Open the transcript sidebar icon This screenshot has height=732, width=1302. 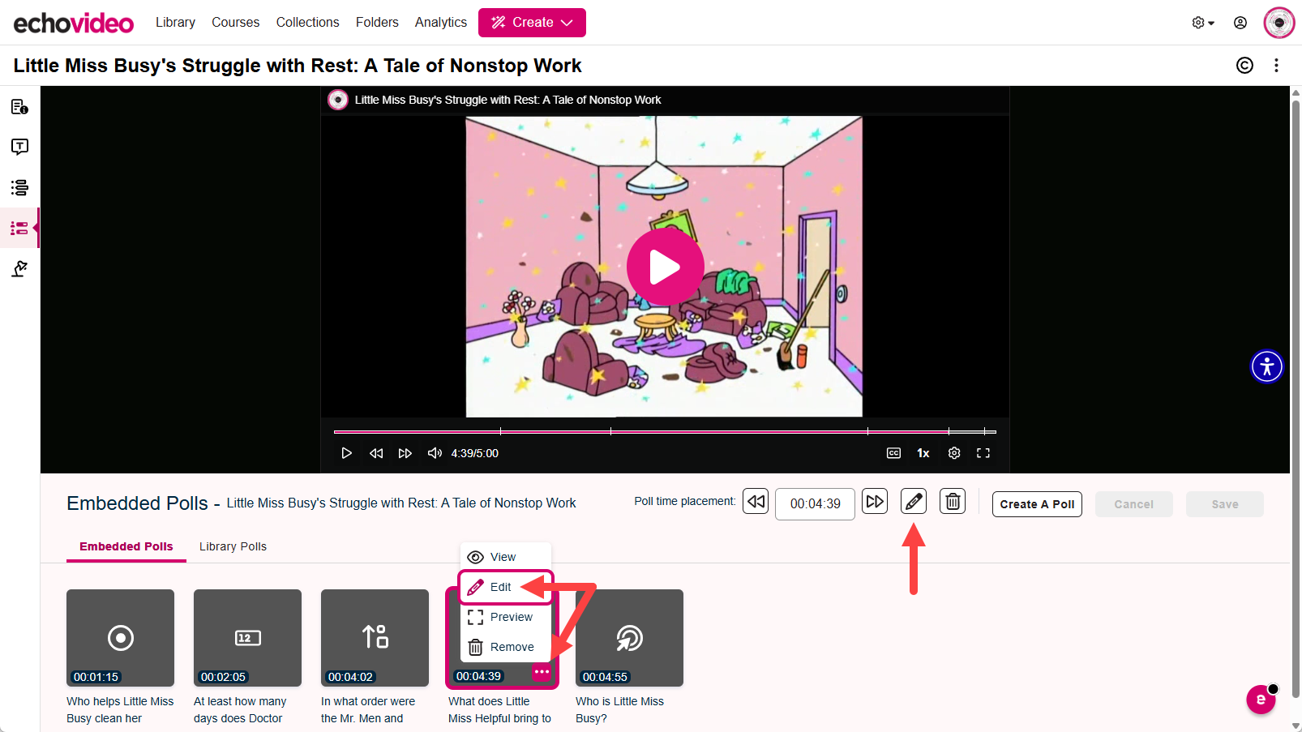(x=19, y=147)
